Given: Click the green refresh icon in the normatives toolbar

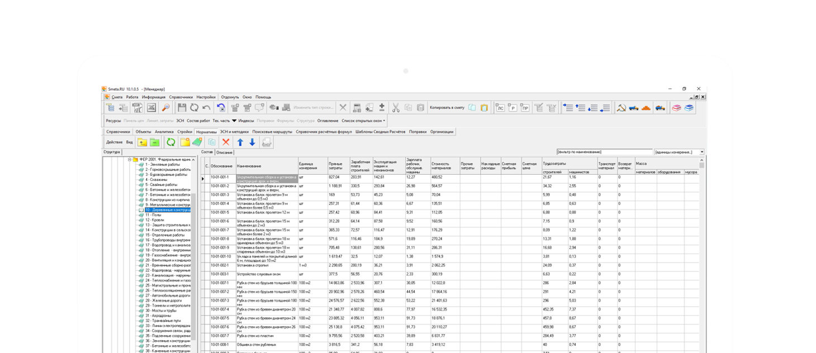Looking at the screenshot, I should coord(170,142).
